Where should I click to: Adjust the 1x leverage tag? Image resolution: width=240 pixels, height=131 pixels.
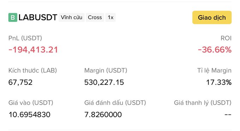tap(110, 17)
